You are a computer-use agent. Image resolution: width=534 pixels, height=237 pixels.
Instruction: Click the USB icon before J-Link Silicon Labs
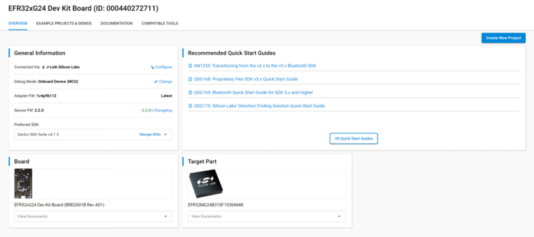(x=43, y=68)
